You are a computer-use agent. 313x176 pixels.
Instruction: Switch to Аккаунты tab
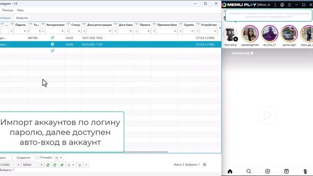(x=22, y=18)
